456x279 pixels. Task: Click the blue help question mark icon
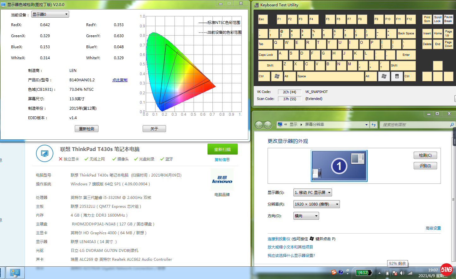pyautogui.click(x=341, y=272)
